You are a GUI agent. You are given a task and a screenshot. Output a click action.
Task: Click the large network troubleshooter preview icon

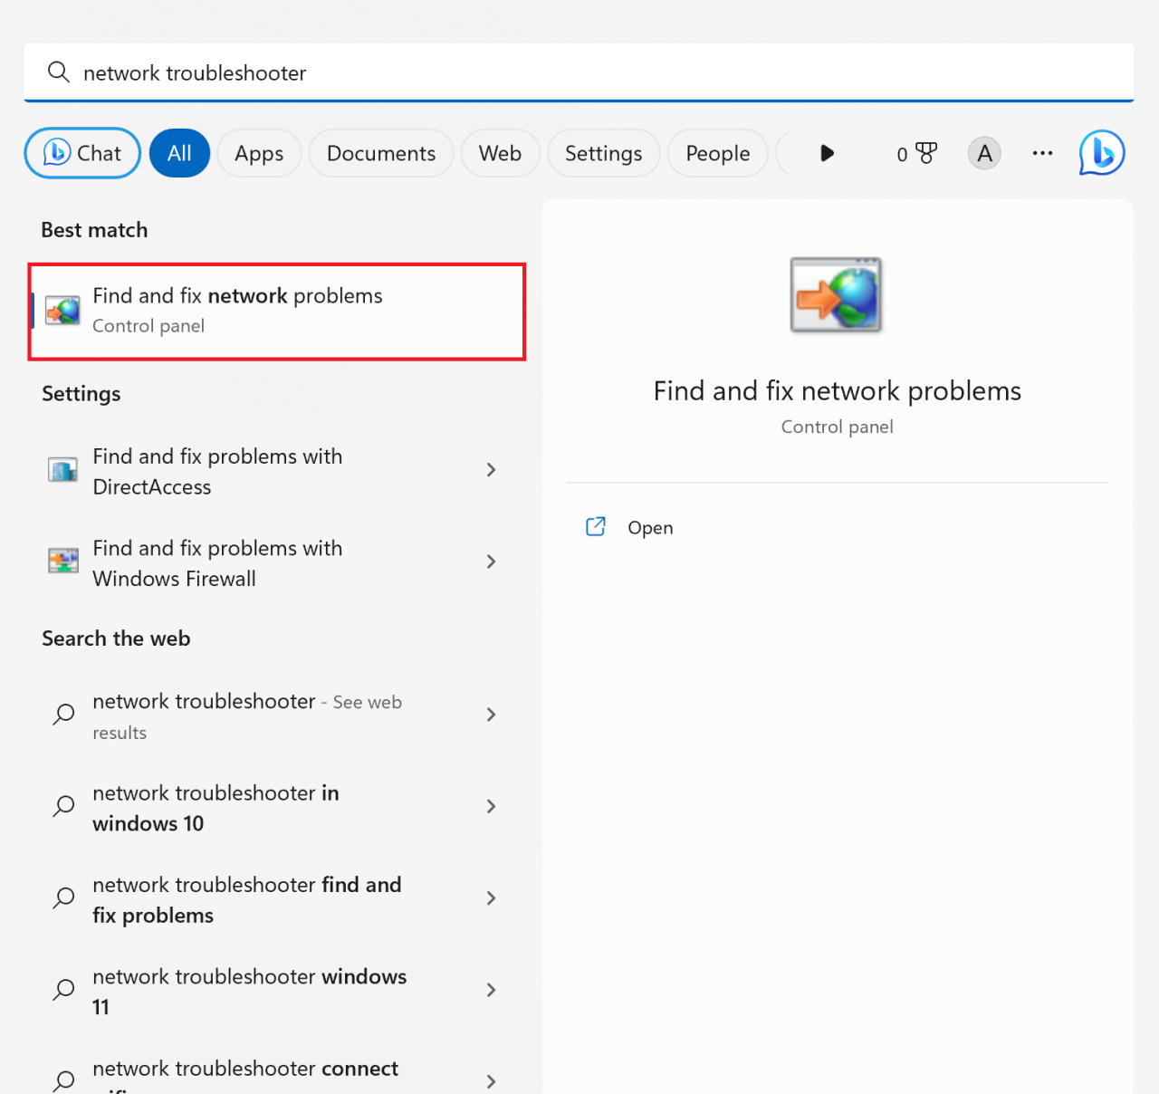point(836,295)
